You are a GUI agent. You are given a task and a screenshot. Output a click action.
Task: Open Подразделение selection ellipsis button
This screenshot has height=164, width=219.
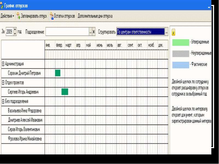point(91,32)
